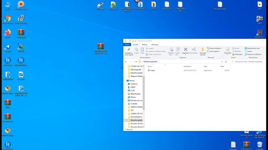Select the Corbeille desktop icon
This screenshot has width=268, height=150.
tap(260, 145)
